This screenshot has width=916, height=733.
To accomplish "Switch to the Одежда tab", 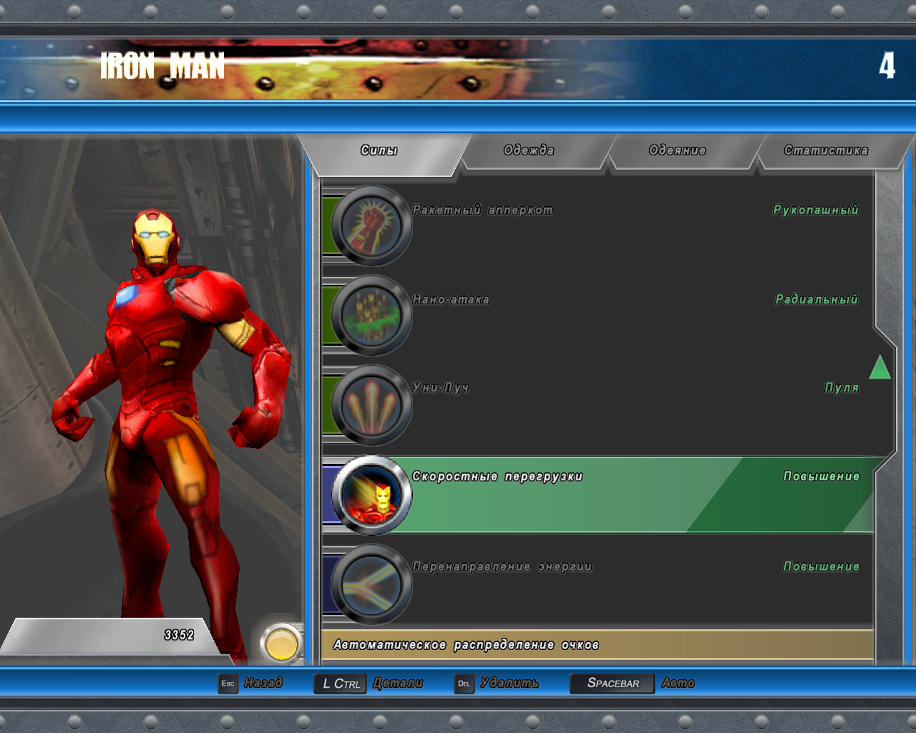I will click(529, 150).
